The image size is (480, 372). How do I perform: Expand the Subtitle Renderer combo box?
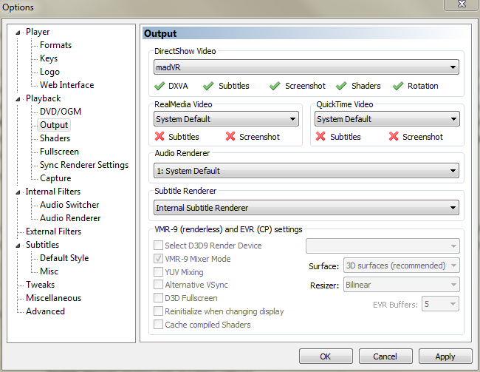pos(452,208)
